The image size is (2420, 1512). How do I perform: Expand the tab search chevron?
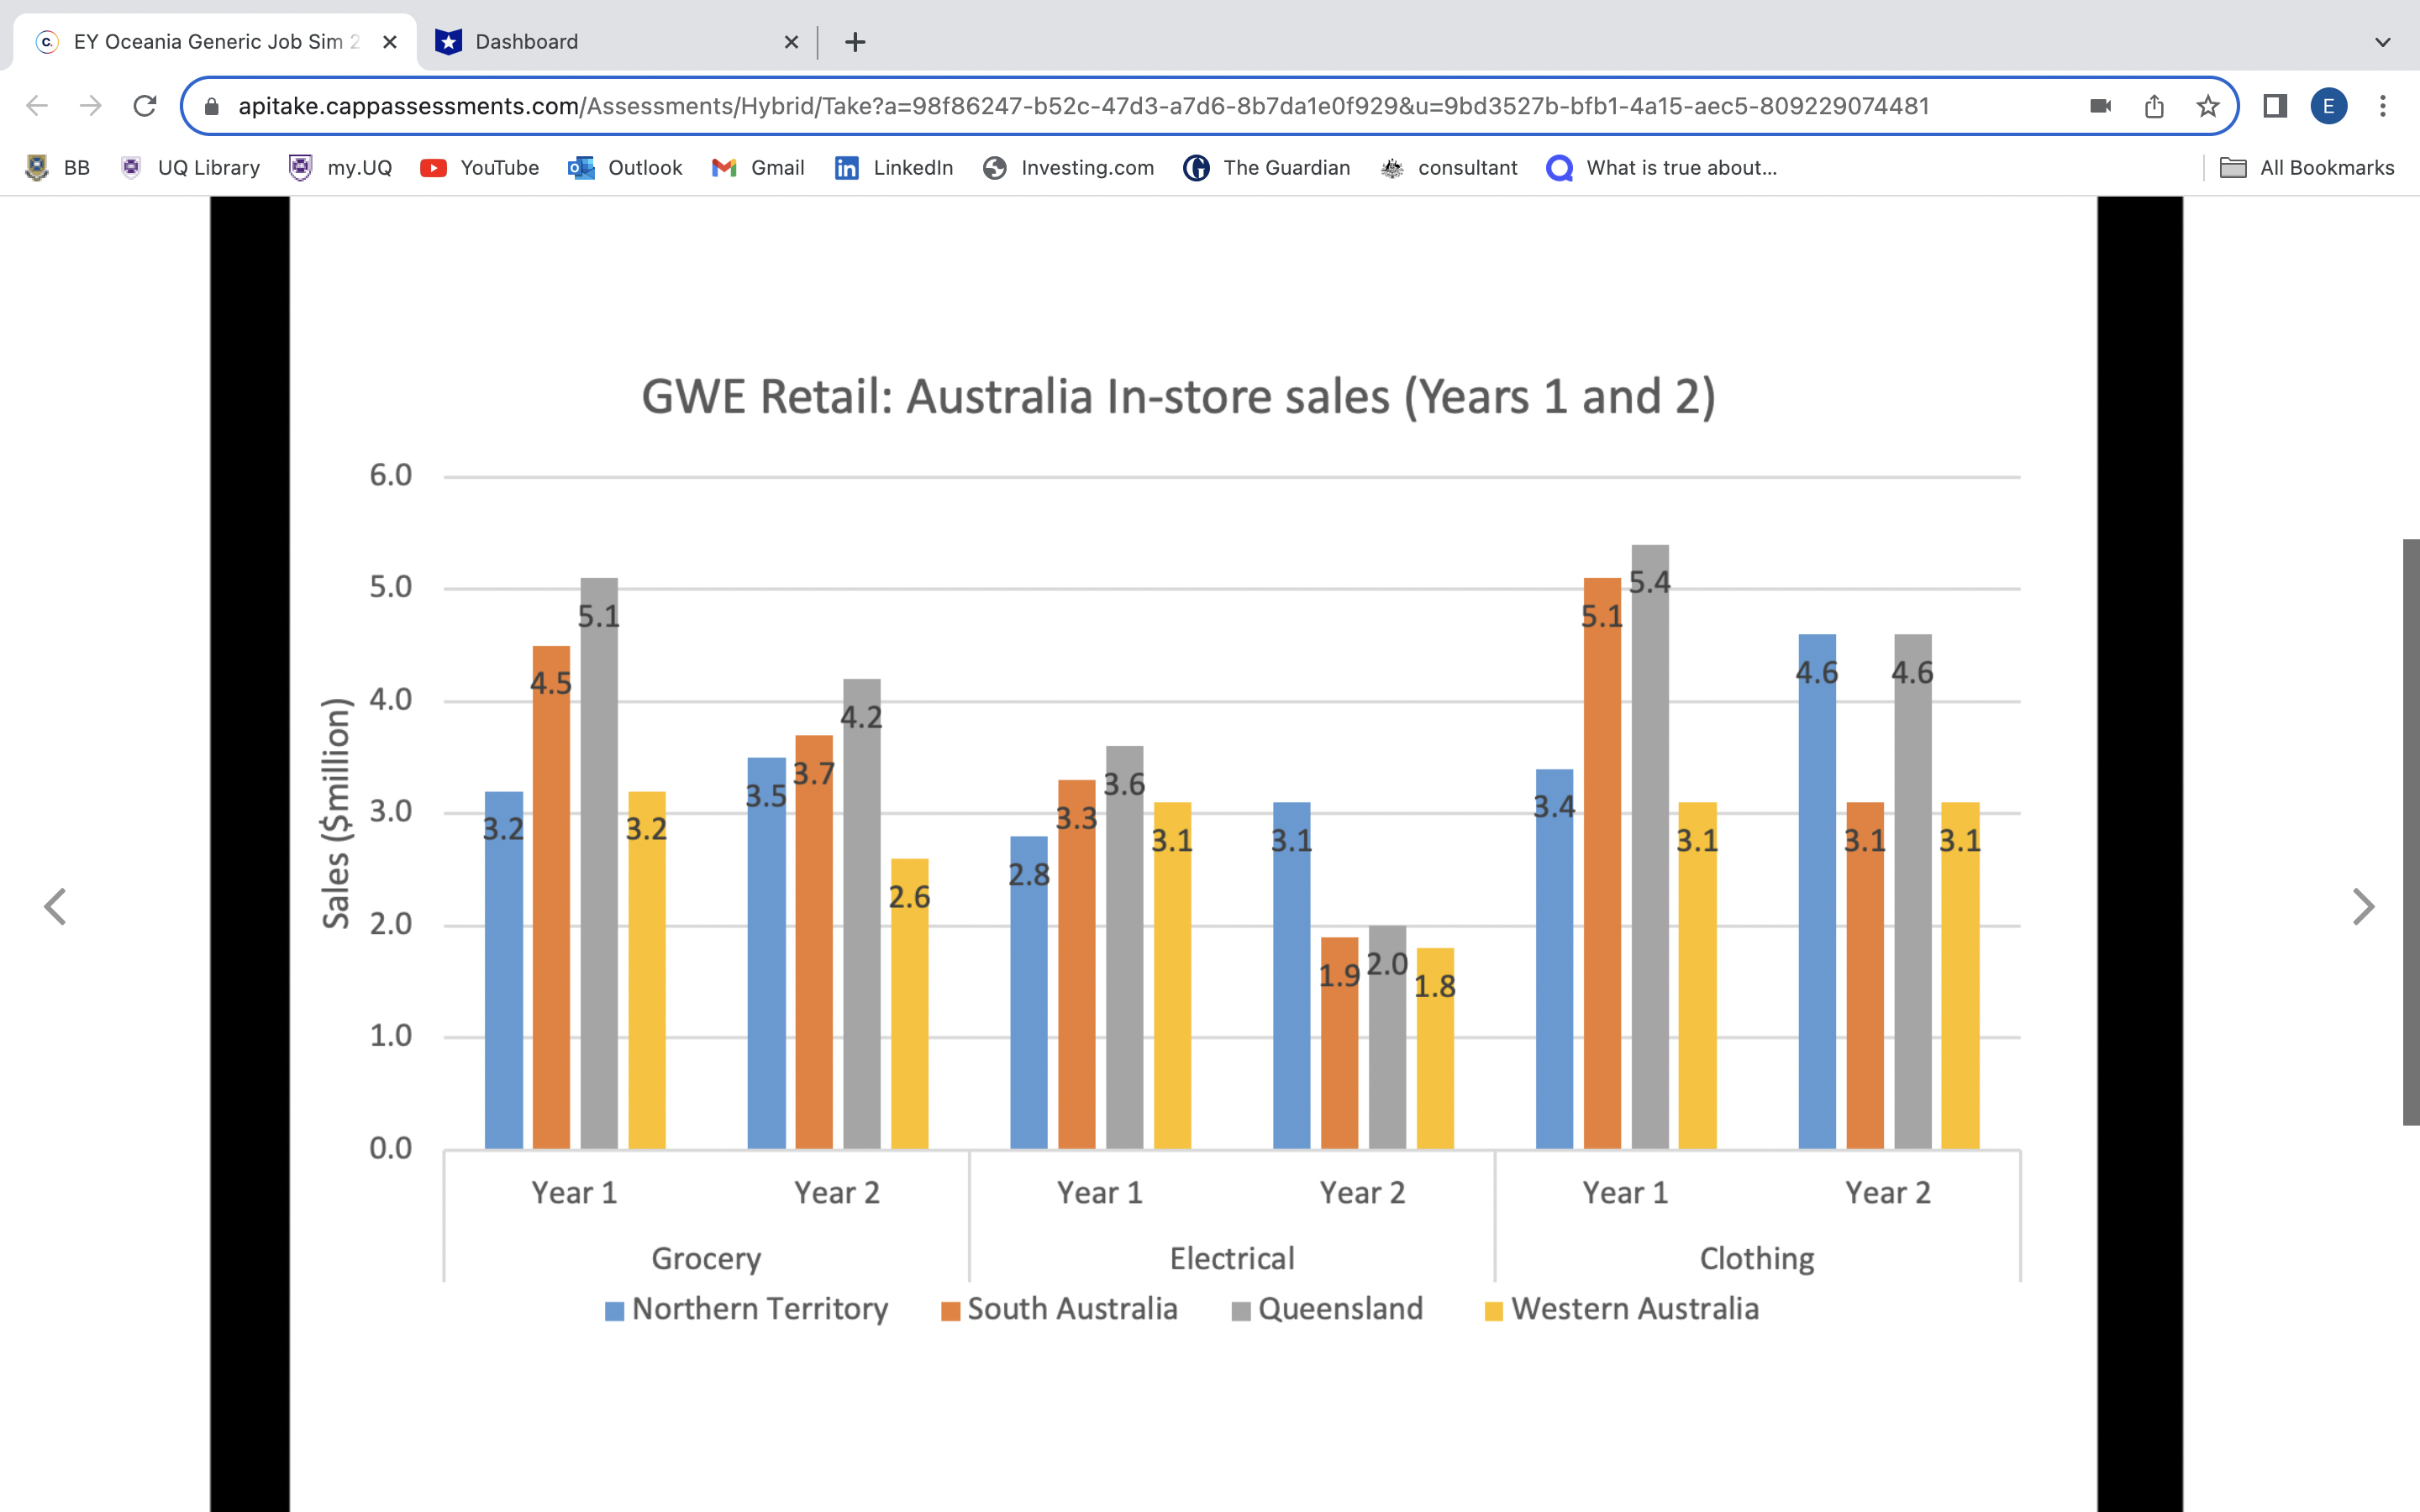click(x=2383, y=42)
